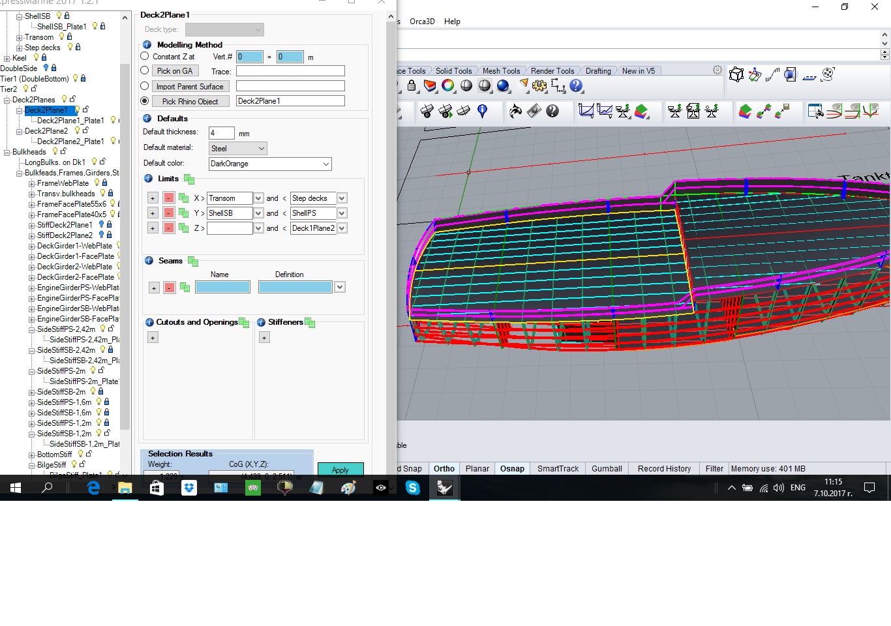The height and width of the screenshot is (626, 891).
Task: Click the Modelling Method info icon
Action: pos(147,45)
